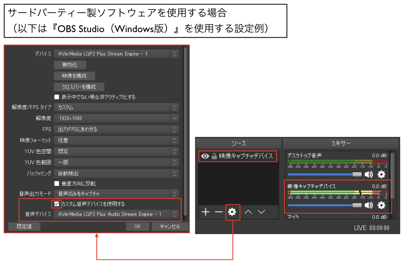Move source down with down arrow
The height and width of the screenshot is (265, 405).
pos(262,212)
